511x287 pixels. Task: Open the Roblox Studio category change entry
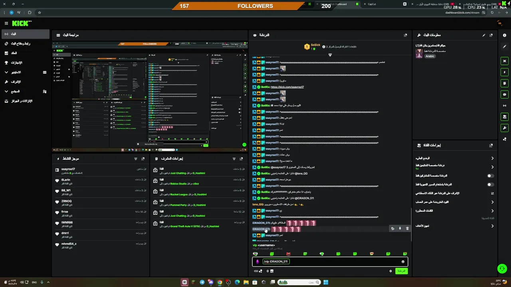click(198, 181)
